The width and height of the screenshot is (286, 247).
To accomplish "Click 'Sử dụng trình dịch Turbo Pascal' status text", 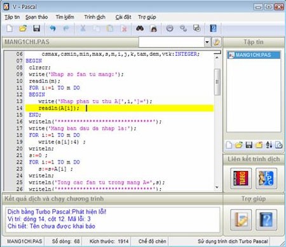I will pyautogui.click(x=233, y=241).
